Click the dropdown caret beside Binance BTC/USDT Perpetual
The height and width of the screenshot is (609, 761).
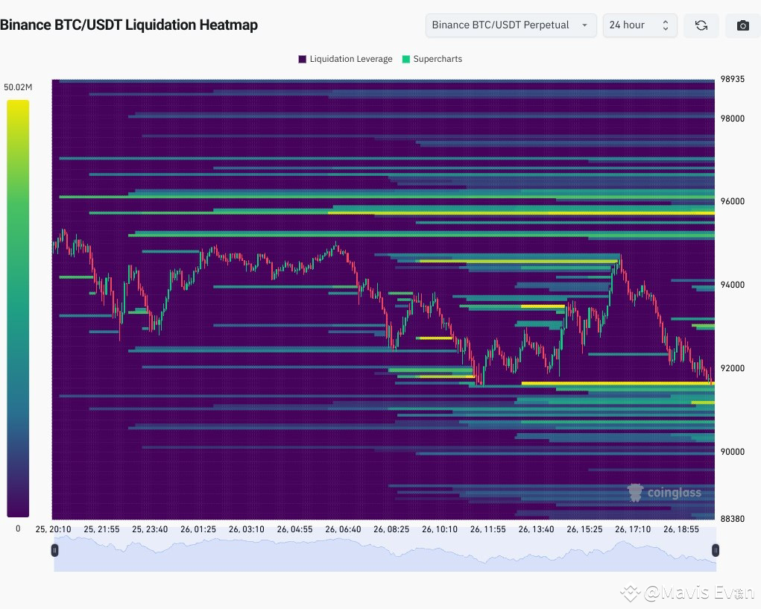pos(584,25)
